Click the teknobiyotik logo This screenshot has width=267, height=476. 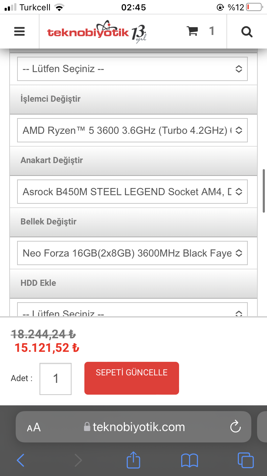pyautogui.click(x=96, y=31)
